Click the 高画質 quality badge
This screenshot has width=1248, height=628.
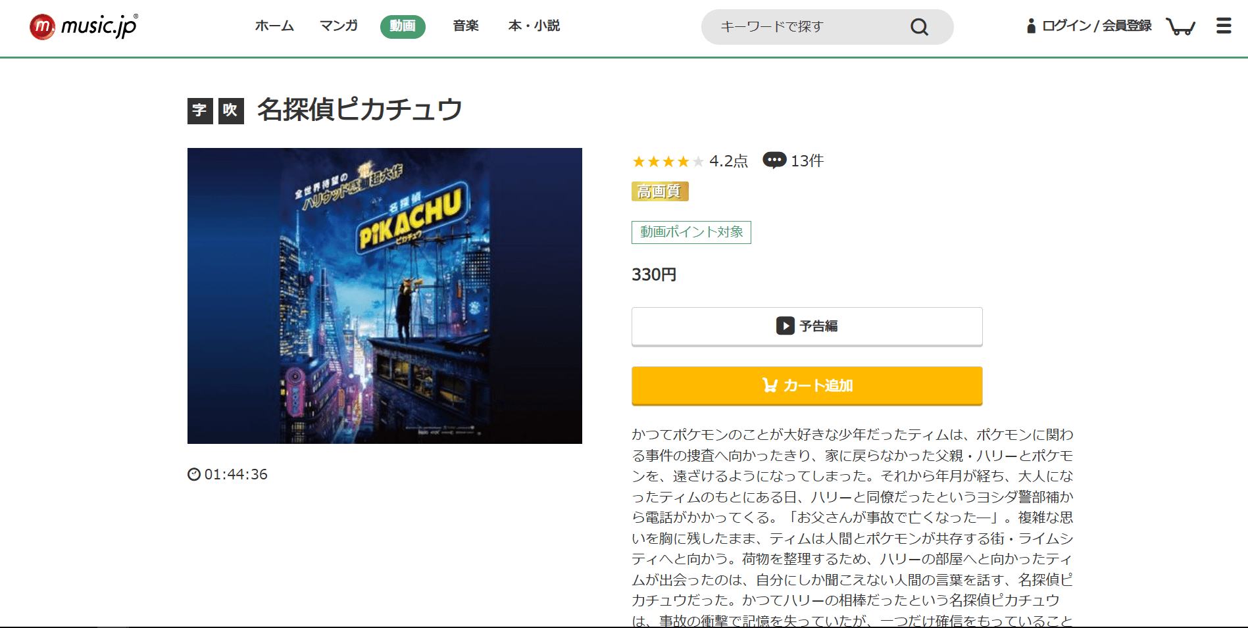(660, 191)
